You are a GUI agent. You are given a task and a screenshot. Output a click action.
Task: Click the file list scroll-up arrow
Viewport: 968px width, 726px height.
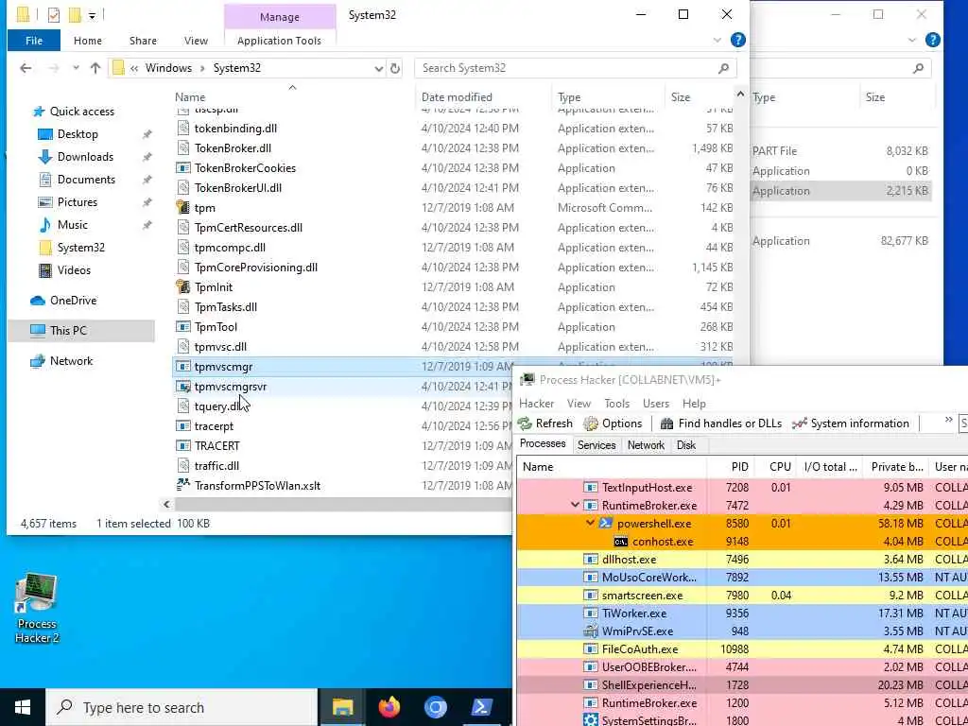tap(740, 95)
